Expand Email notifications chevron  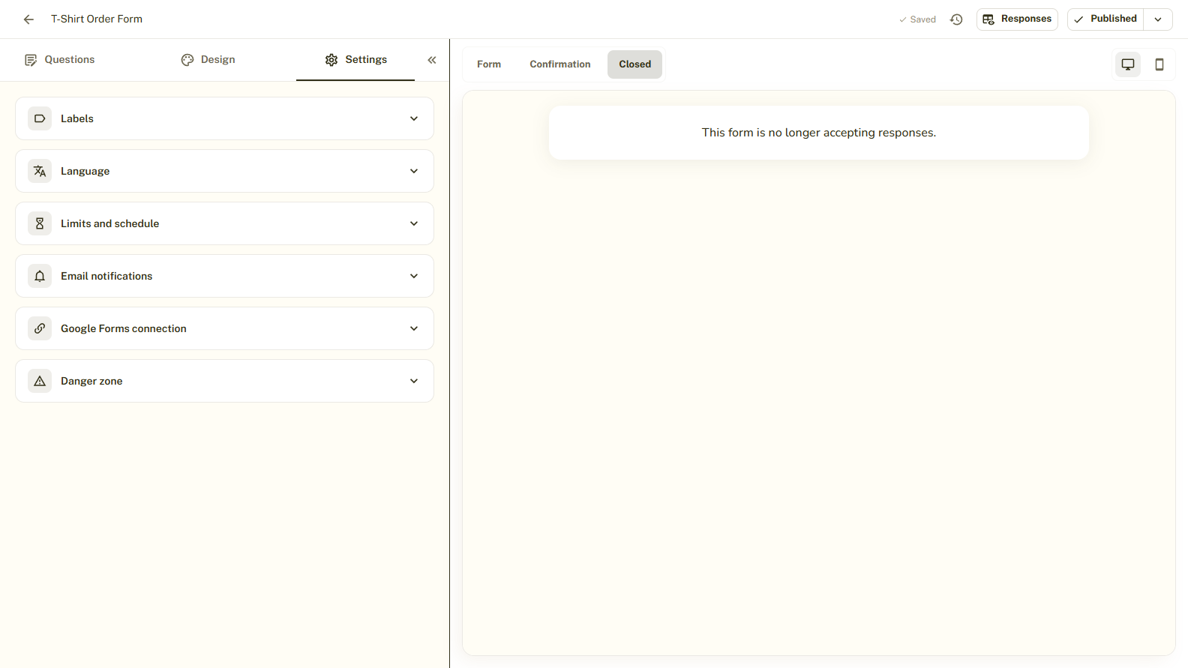[414, 276]
